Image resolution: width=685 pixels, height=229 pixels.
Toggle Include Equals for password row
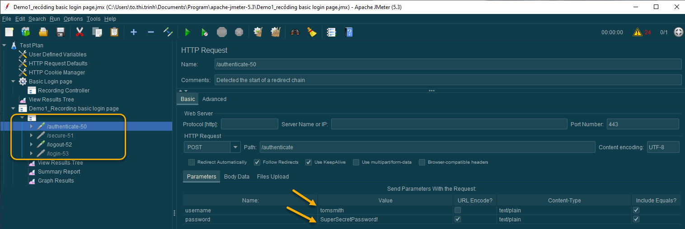(x=636, y=220)
